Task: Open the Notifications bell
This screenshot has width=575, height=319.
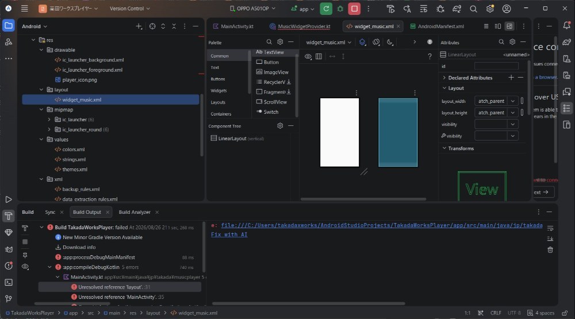Action: point(566,26)
